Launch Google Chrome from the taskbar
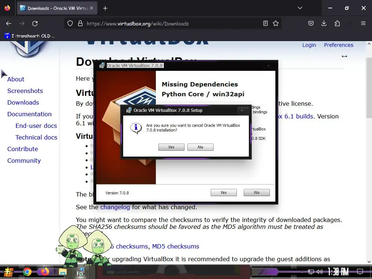Image resolution: width=372 pixels, height=279 pixels. point(27,272)
